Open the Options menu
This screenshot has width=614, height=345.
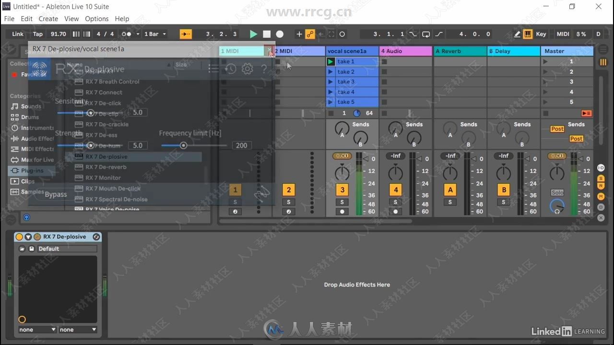pyautogui.click(x=97, y=19)
